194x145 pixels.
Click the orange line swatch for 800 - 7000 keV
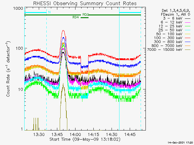coord(188,46)
